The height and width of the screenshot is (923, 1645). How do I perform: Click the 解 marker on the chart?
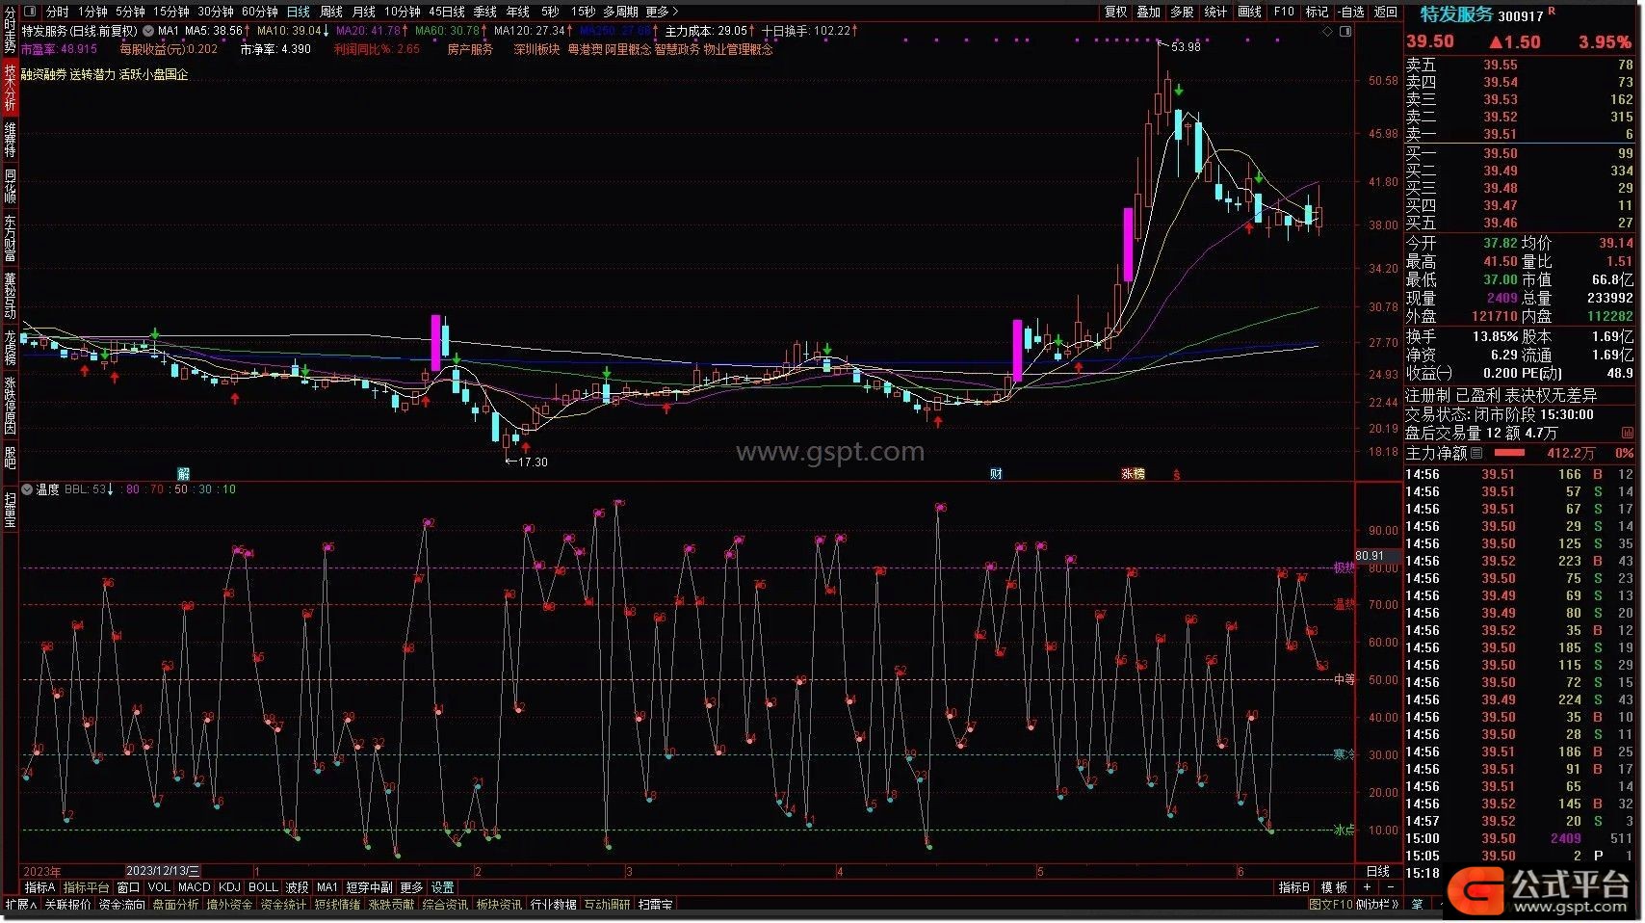[x=183, y=474]
